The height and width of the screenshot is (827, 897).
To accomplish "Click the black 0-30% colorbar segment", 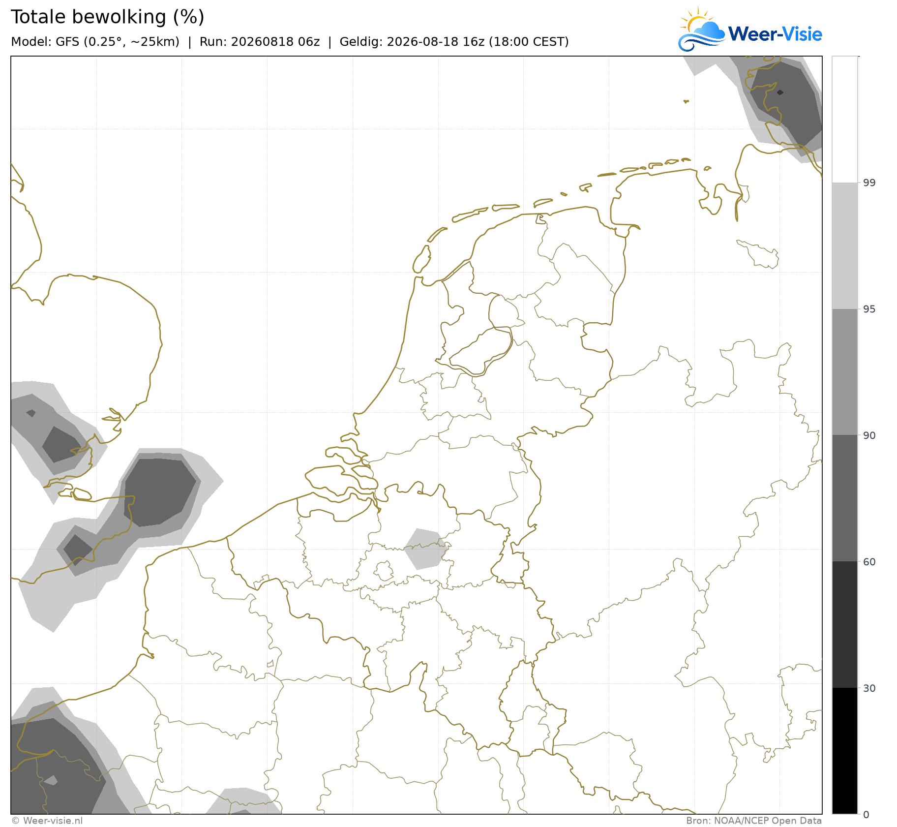I will (x=845, y=751).
